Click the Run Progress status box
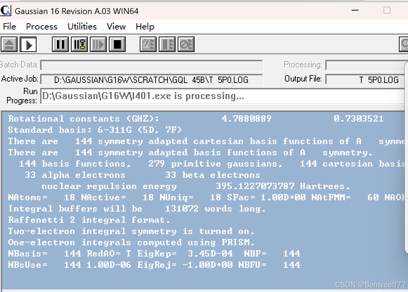Image resolution: width=408 pixels, height=292 pixels. (223, 96)
